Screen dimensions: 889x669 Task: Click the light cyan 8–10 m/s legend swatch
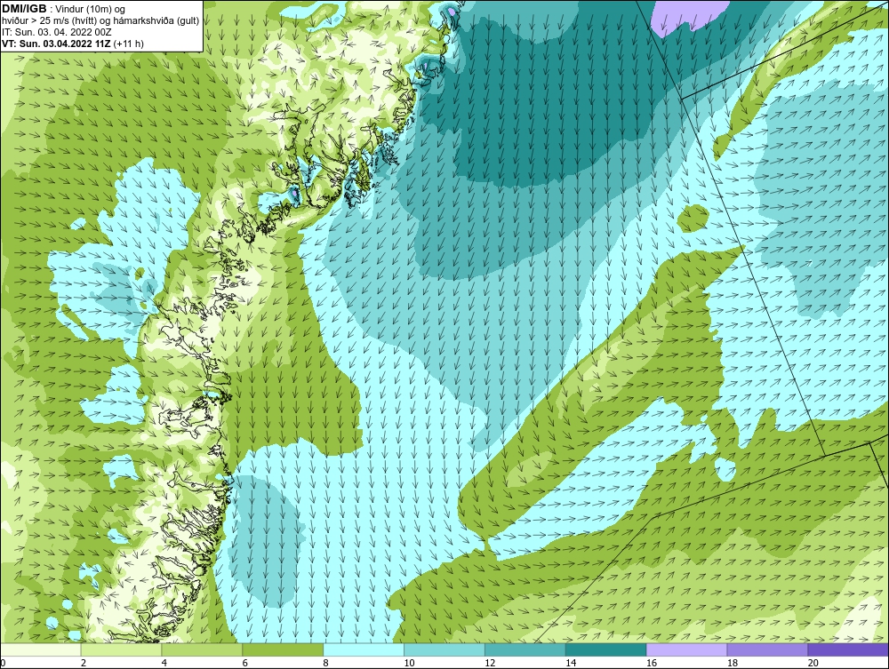(x=364, y=649)
